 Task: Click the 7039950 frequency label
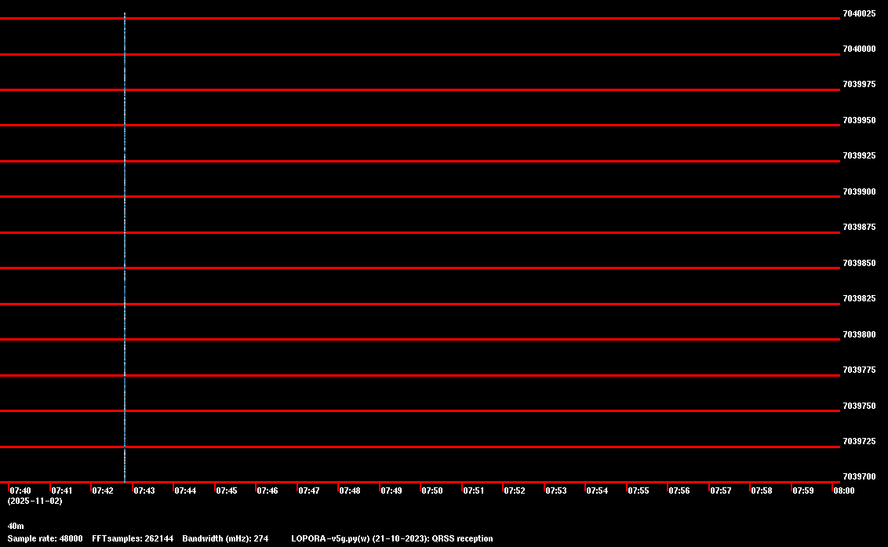pos(859,121)
